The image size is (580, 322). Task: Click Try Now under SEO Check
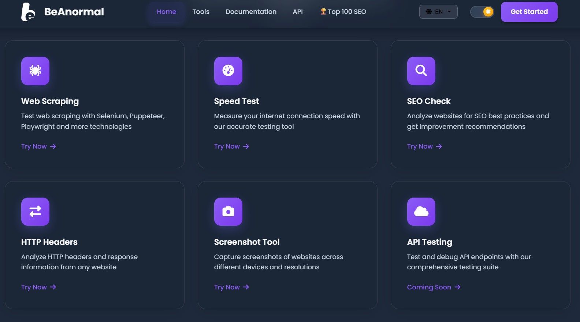pos(425,146)
